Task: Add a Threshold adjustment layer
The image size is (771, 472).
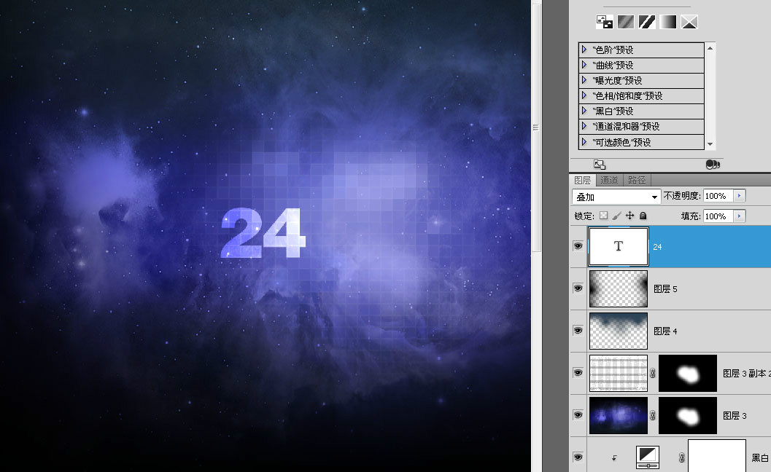Action: click(x=646, y=22)
